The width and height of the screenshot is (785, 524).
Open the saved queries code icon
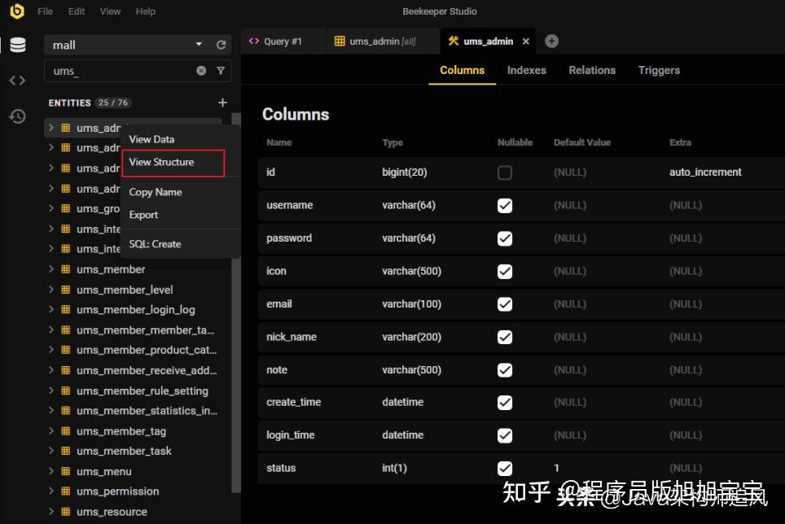click(x=18, y=81)
